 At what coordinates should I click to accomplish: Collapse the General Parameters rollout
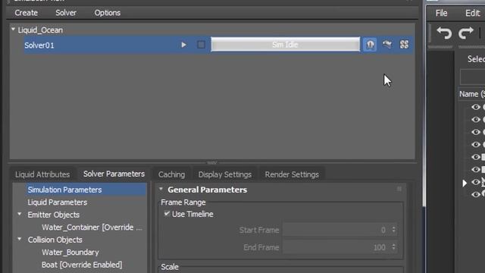click(161, 189)
